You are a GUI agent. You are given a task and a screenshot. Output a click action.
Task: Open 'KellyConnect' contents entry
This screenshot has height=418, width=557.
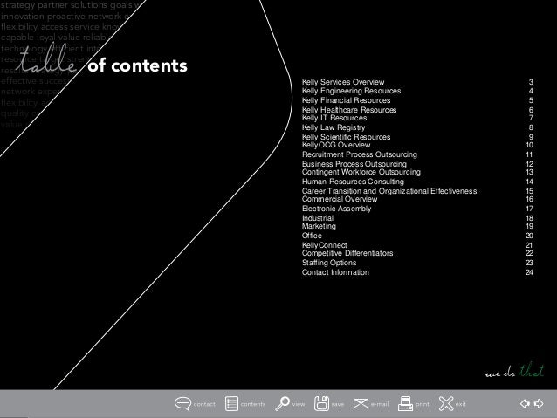324,245
